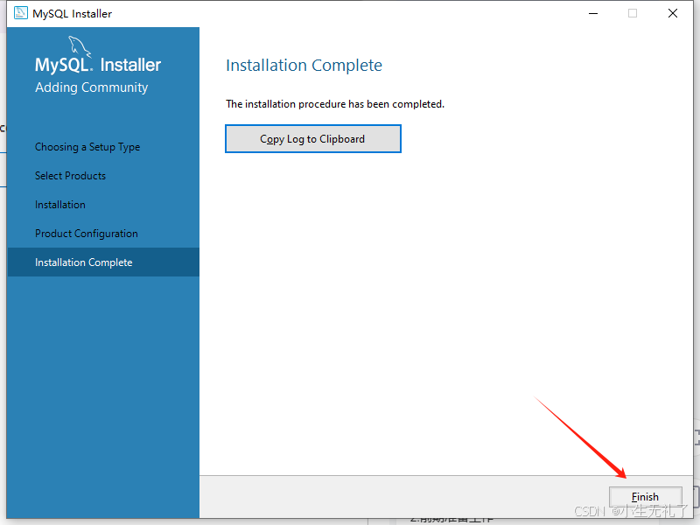Open the Product Configuration step
This screenshot has width=700, height=525.
(x=87, y=234)
